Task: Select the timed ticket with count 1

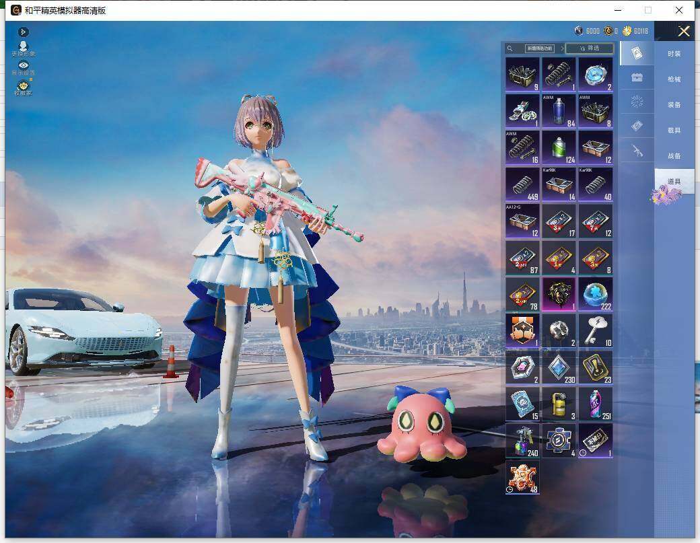Action: [596, 441]
